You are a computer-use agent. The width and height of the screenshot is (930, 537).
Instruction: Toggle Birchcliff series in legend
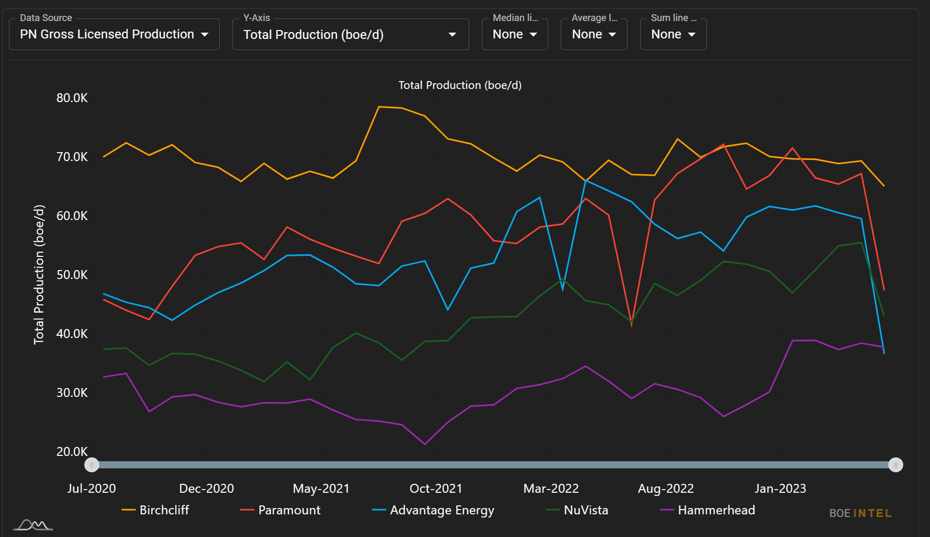coord(155,510)
